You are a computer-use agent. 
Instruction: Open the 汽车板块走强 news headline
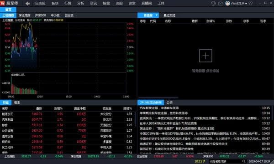click(x=159, y=108)
